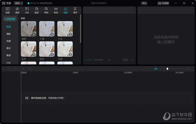Click the 01:30:00 mark on timeline ruler

180,73
